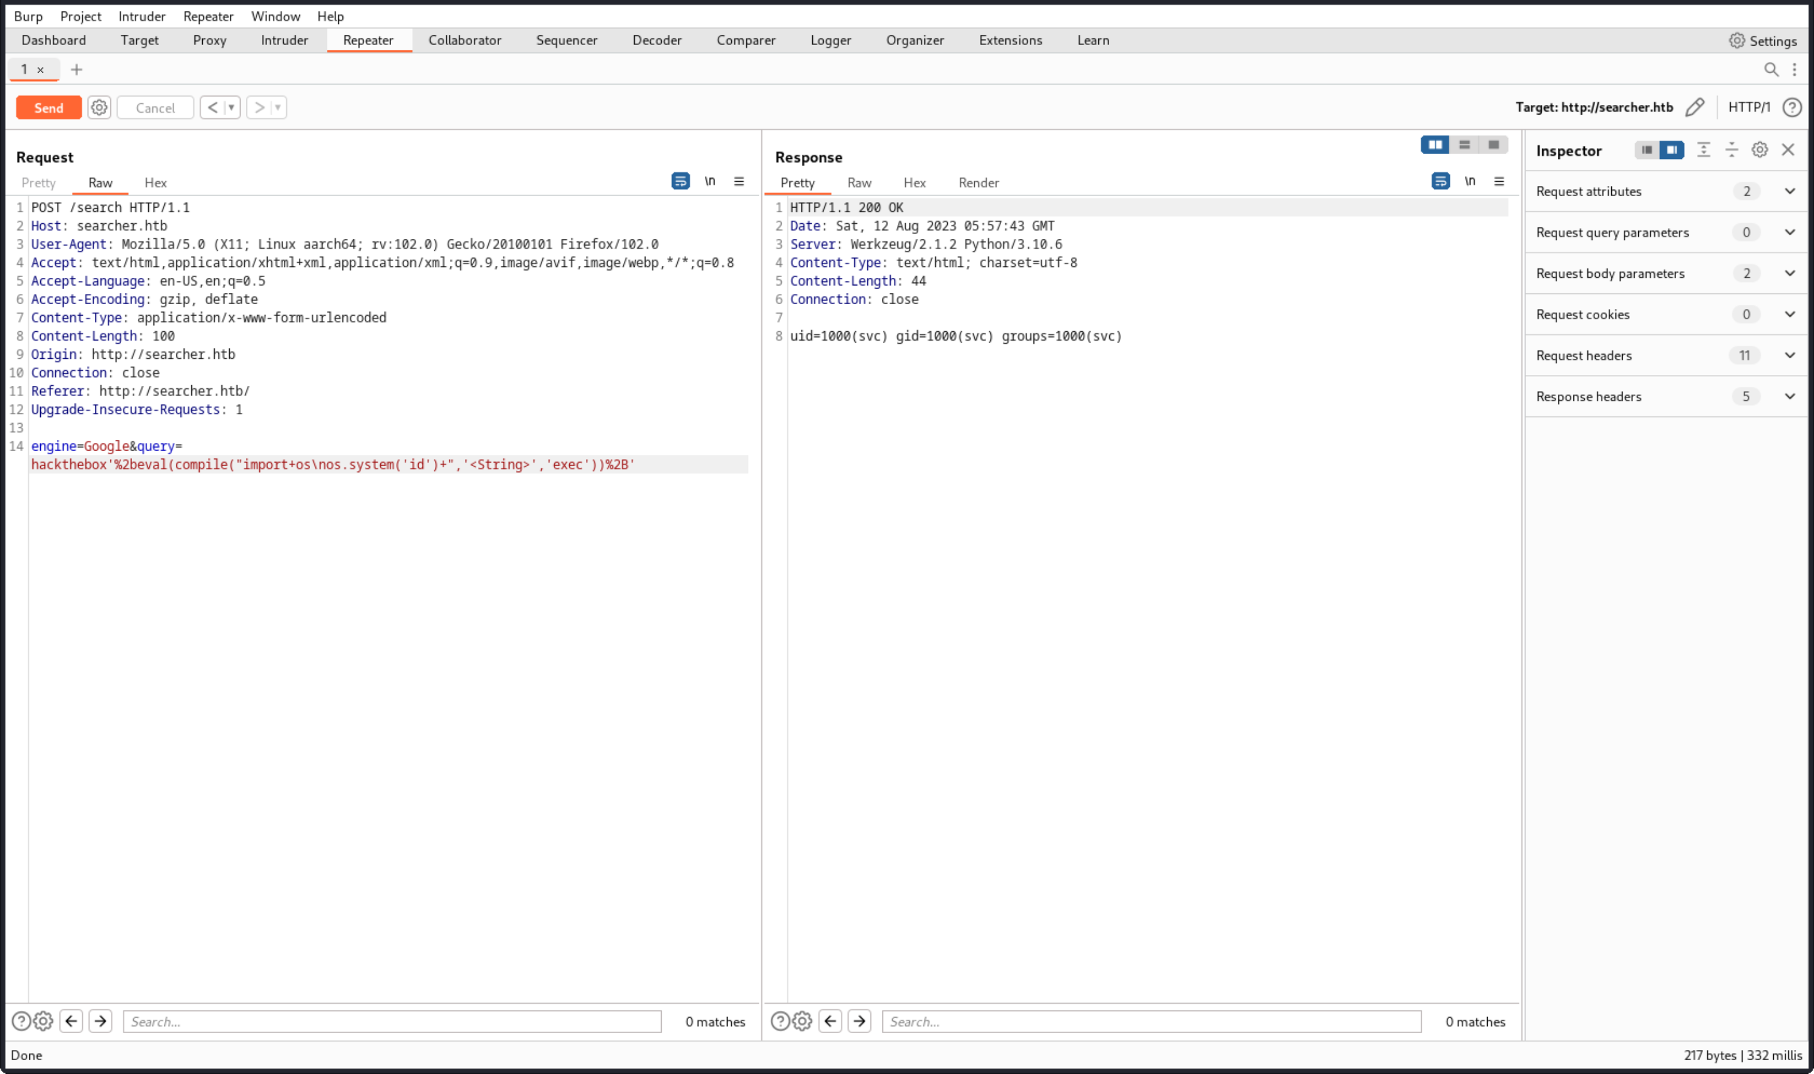This screenshot has height=1074, width=1814.
Task: Open the request pane hamburger menu
Action: point(739,181)
